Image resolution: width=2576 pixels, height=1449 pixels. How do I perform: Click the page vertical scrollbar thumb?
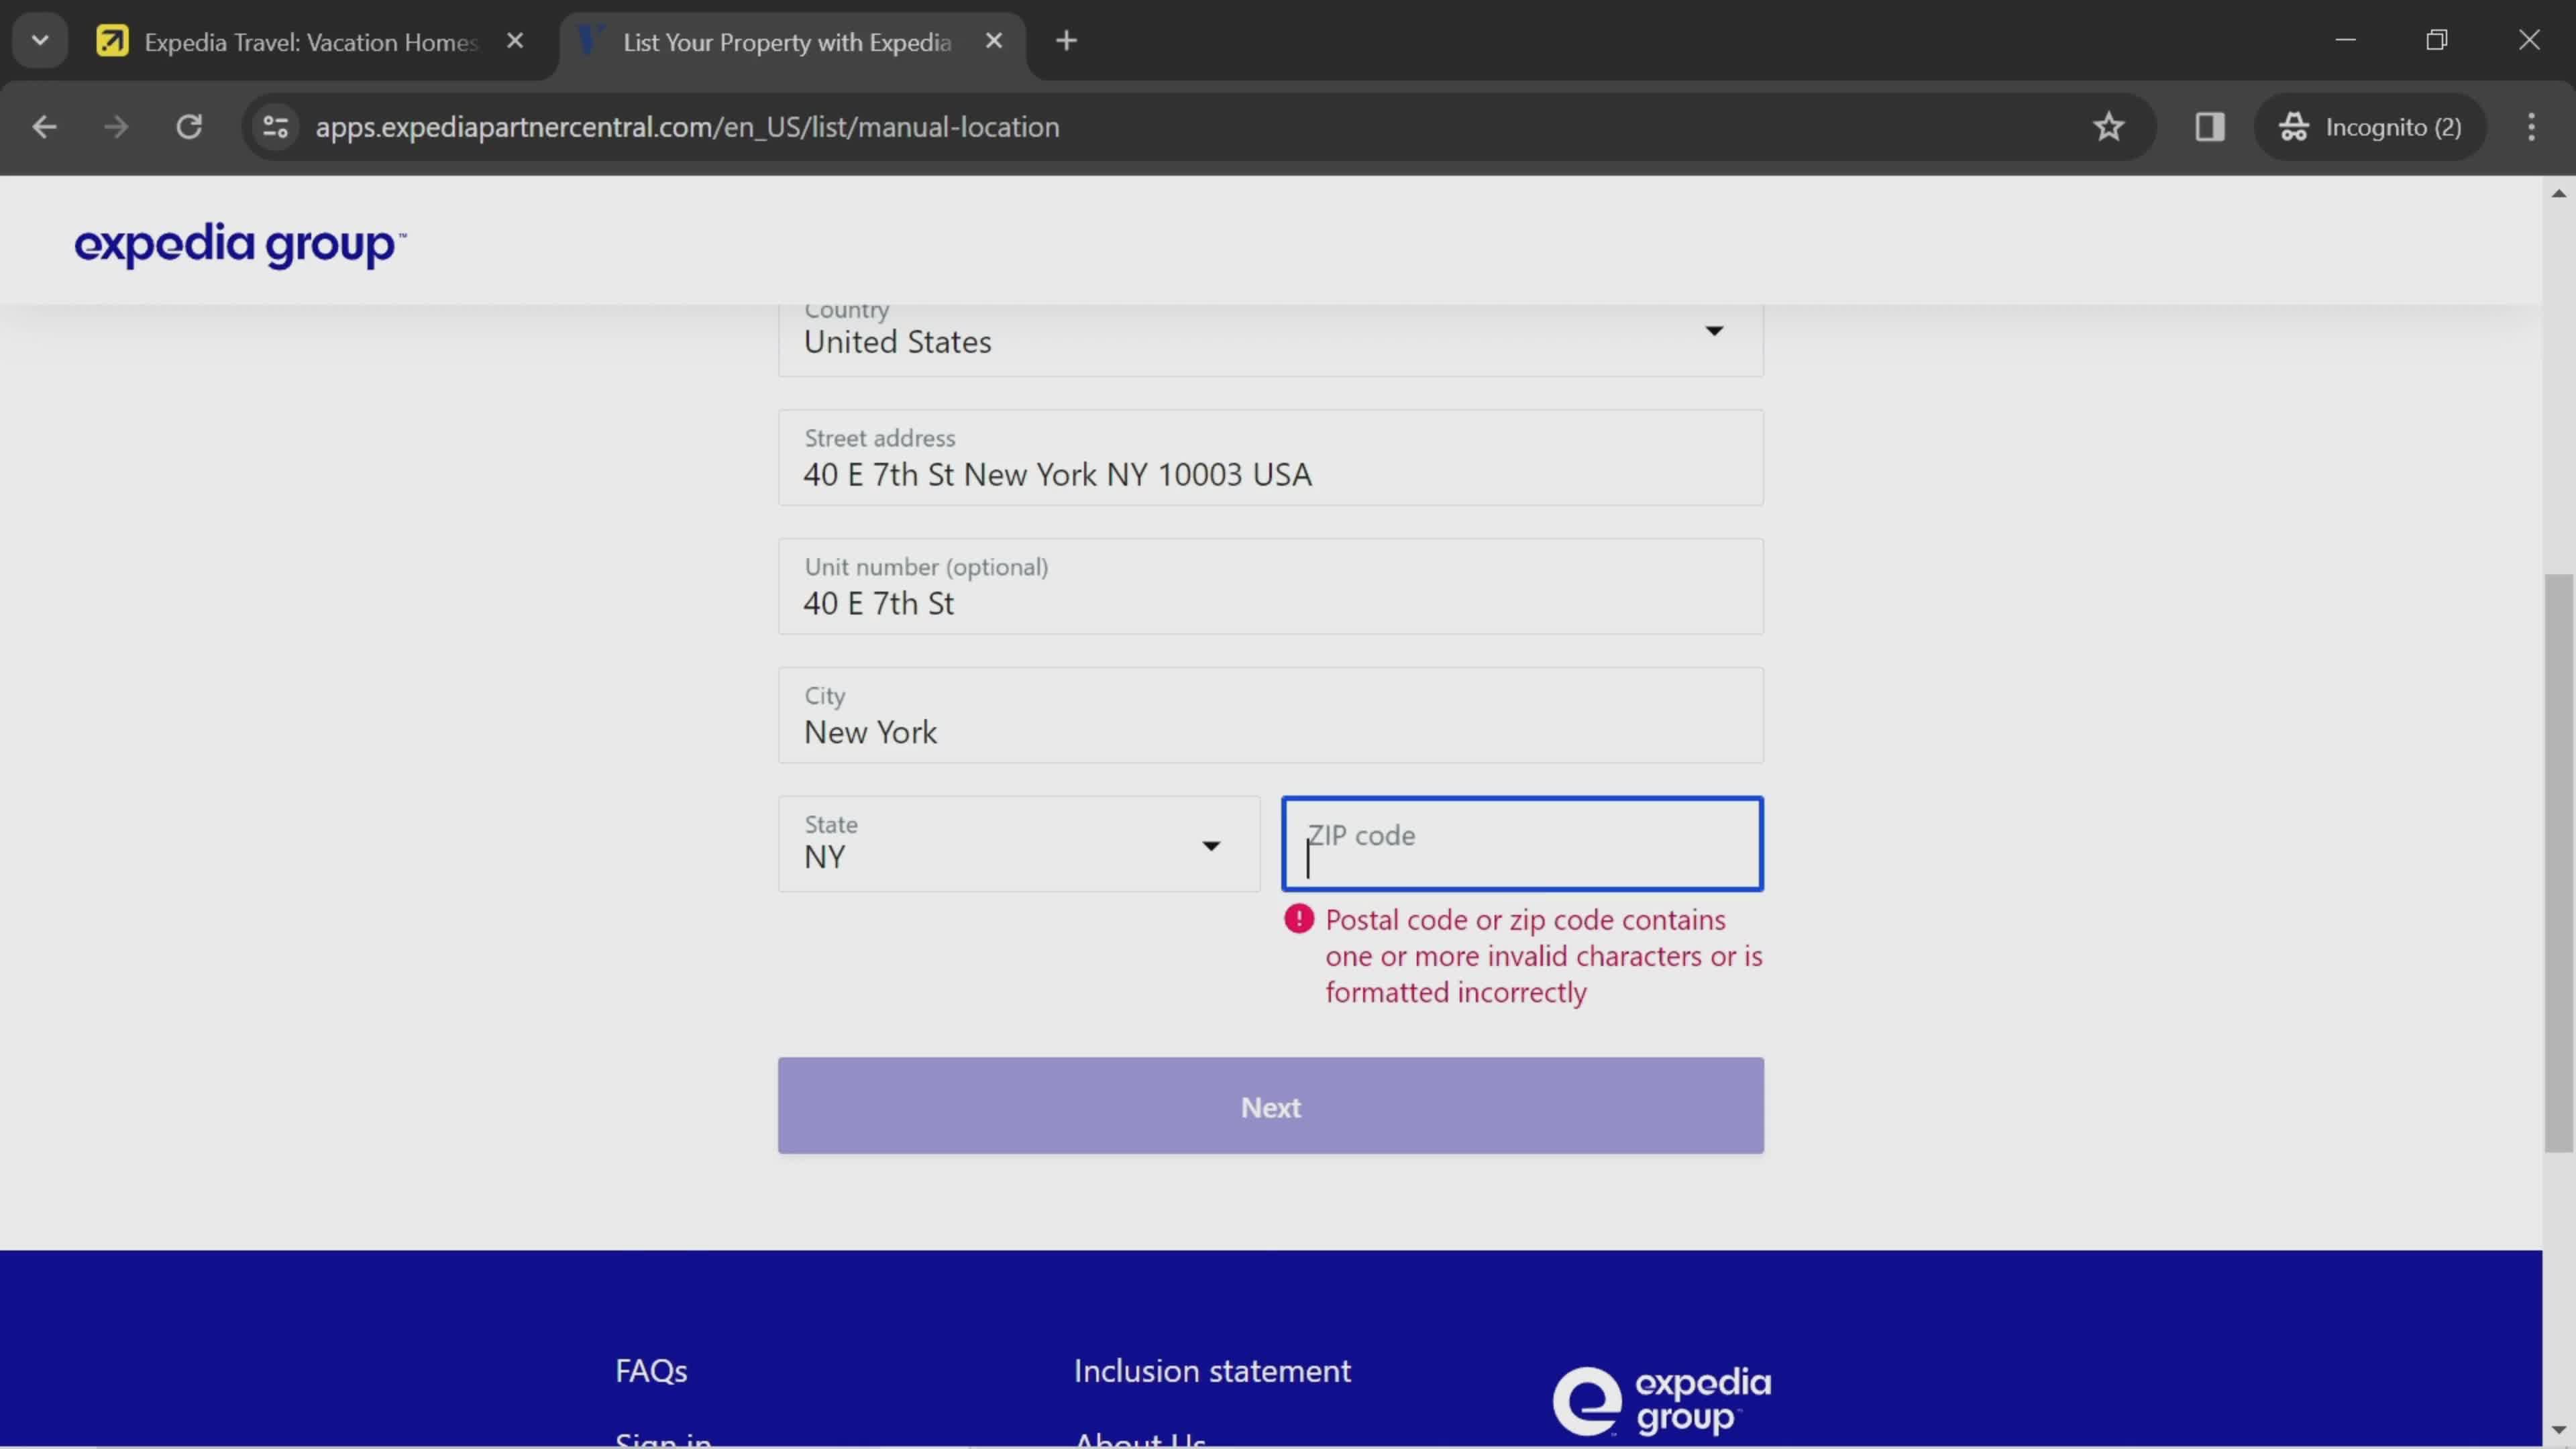click(2558, 863)
